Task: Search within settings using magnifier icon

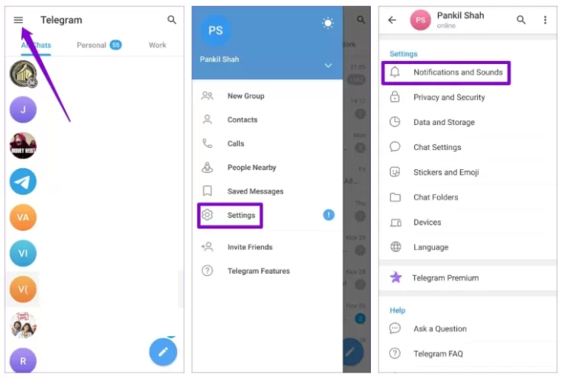Action: pyautogui.click(x=520, y=20)
